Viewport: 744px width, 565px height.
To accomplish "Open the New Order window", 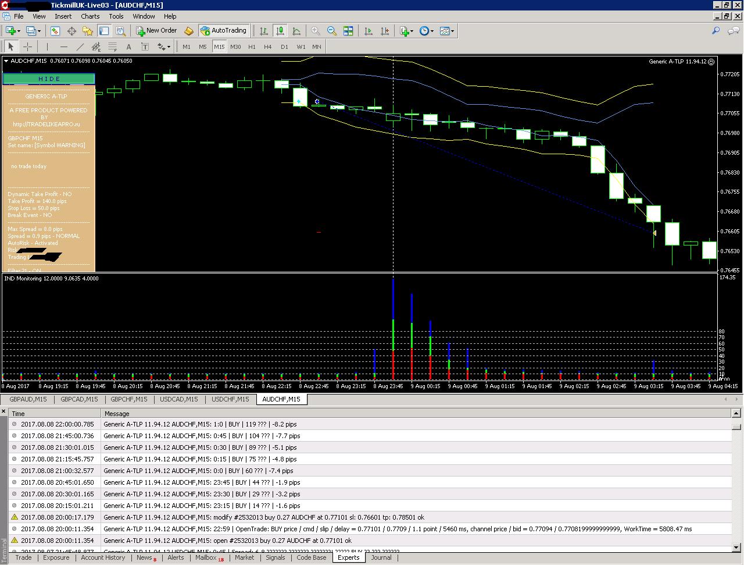I will pos(156,31).
